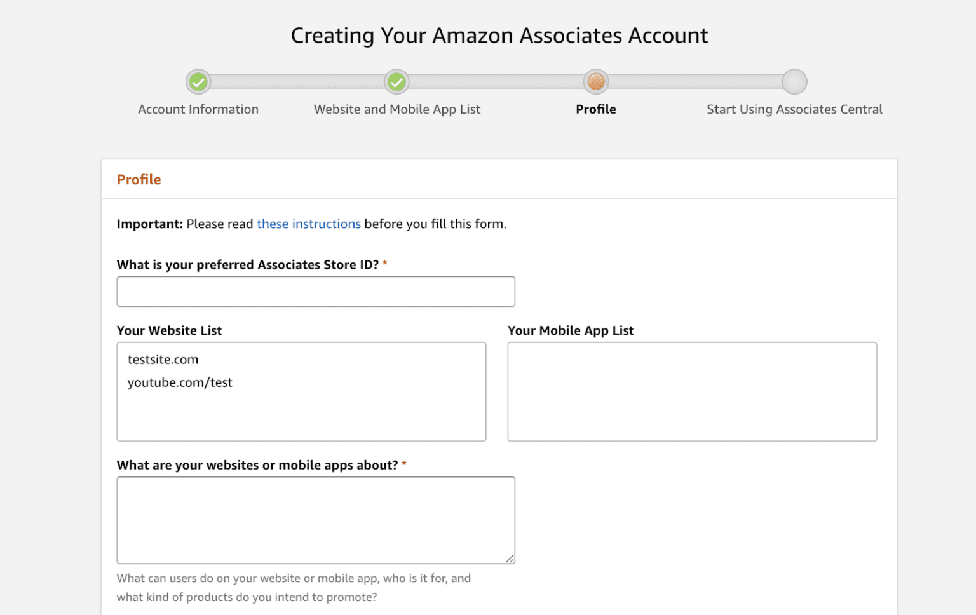Open the these instructions link
976x615 pixels.
coord(309,224)
